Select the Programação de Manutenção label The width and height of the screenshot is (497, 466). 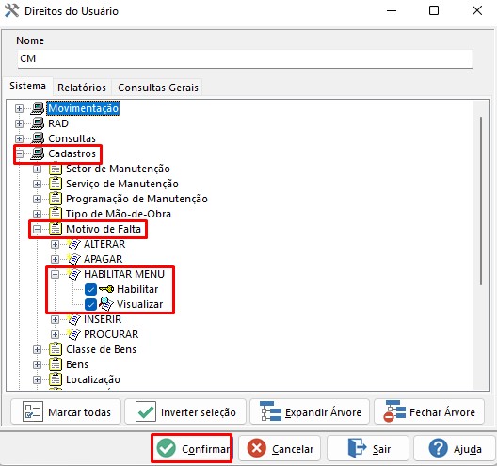[x=136, y=199]
